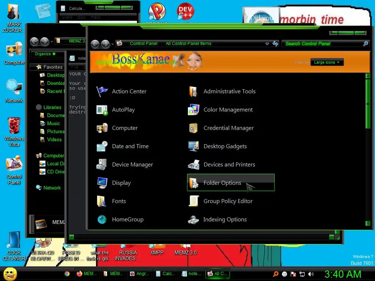375x281 pixels.
Task: Open Date and Time calendar icon
Action: [102, 146]
